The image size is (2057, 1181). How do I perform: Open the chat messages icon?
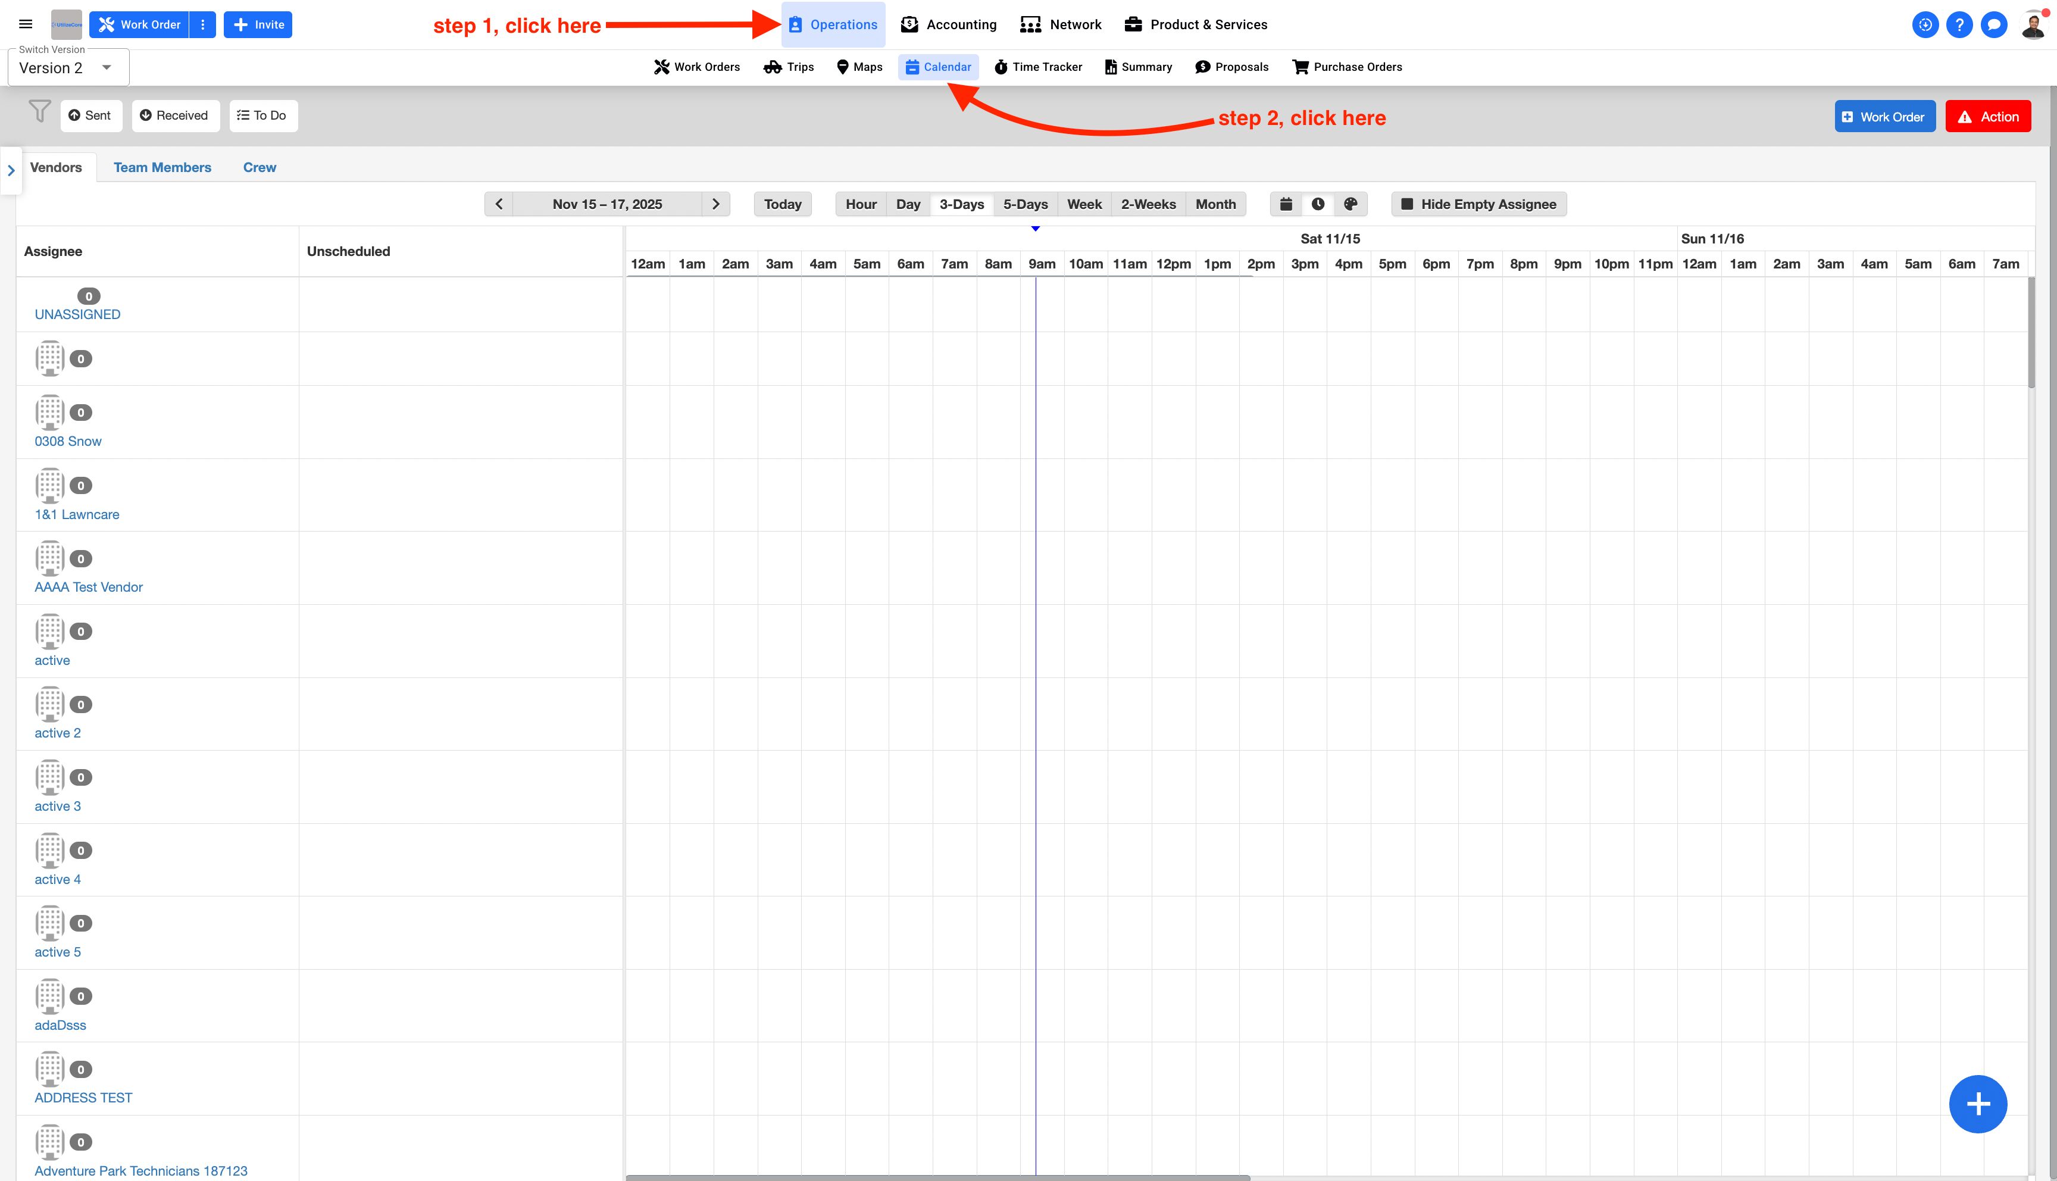[x=1993, y=24]
